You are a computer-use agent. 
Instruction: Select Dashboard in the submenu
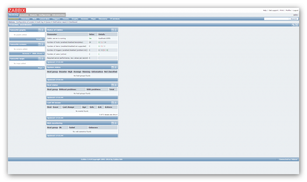13,19
